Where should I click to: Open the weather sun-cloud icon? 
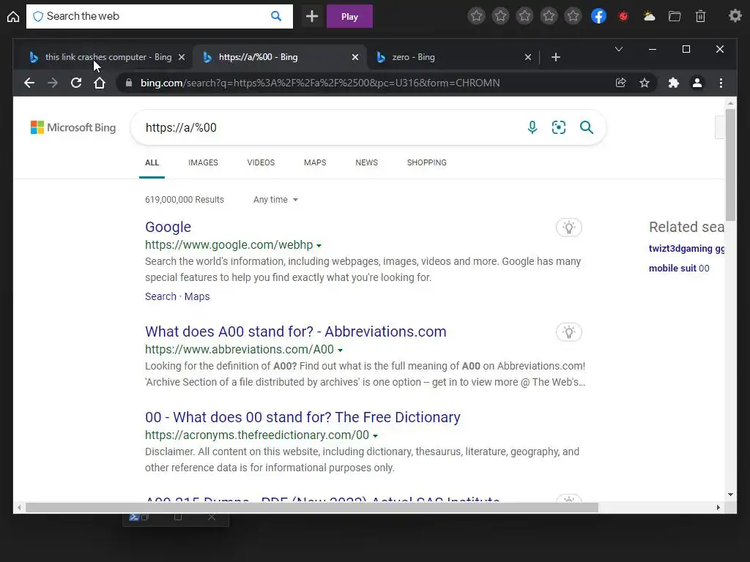tap(649, 16)
